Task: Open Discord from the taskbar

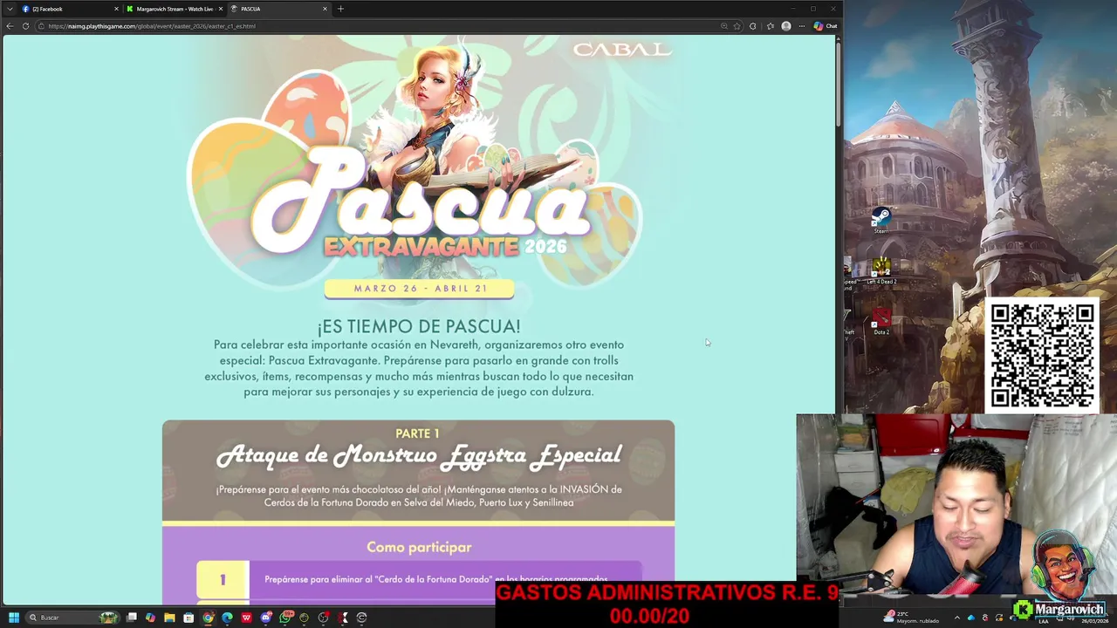Action: click(x=266, y=618)
